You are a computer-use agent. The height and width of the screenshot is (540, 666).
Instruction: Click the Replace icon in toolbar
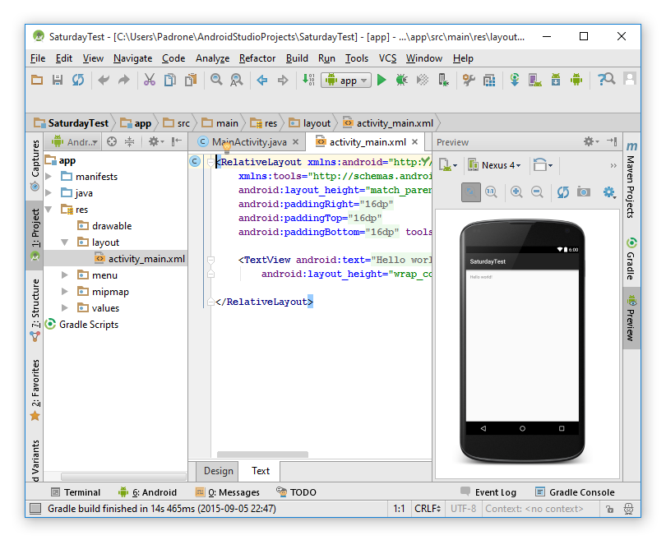coord(237,80)
